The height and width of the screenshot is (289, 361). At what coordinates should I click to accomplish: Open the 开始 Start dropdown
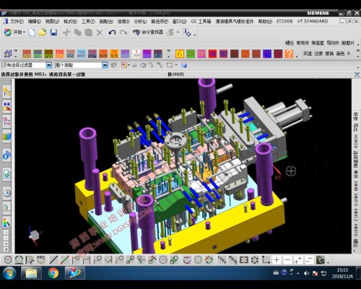tap(15, 32)
